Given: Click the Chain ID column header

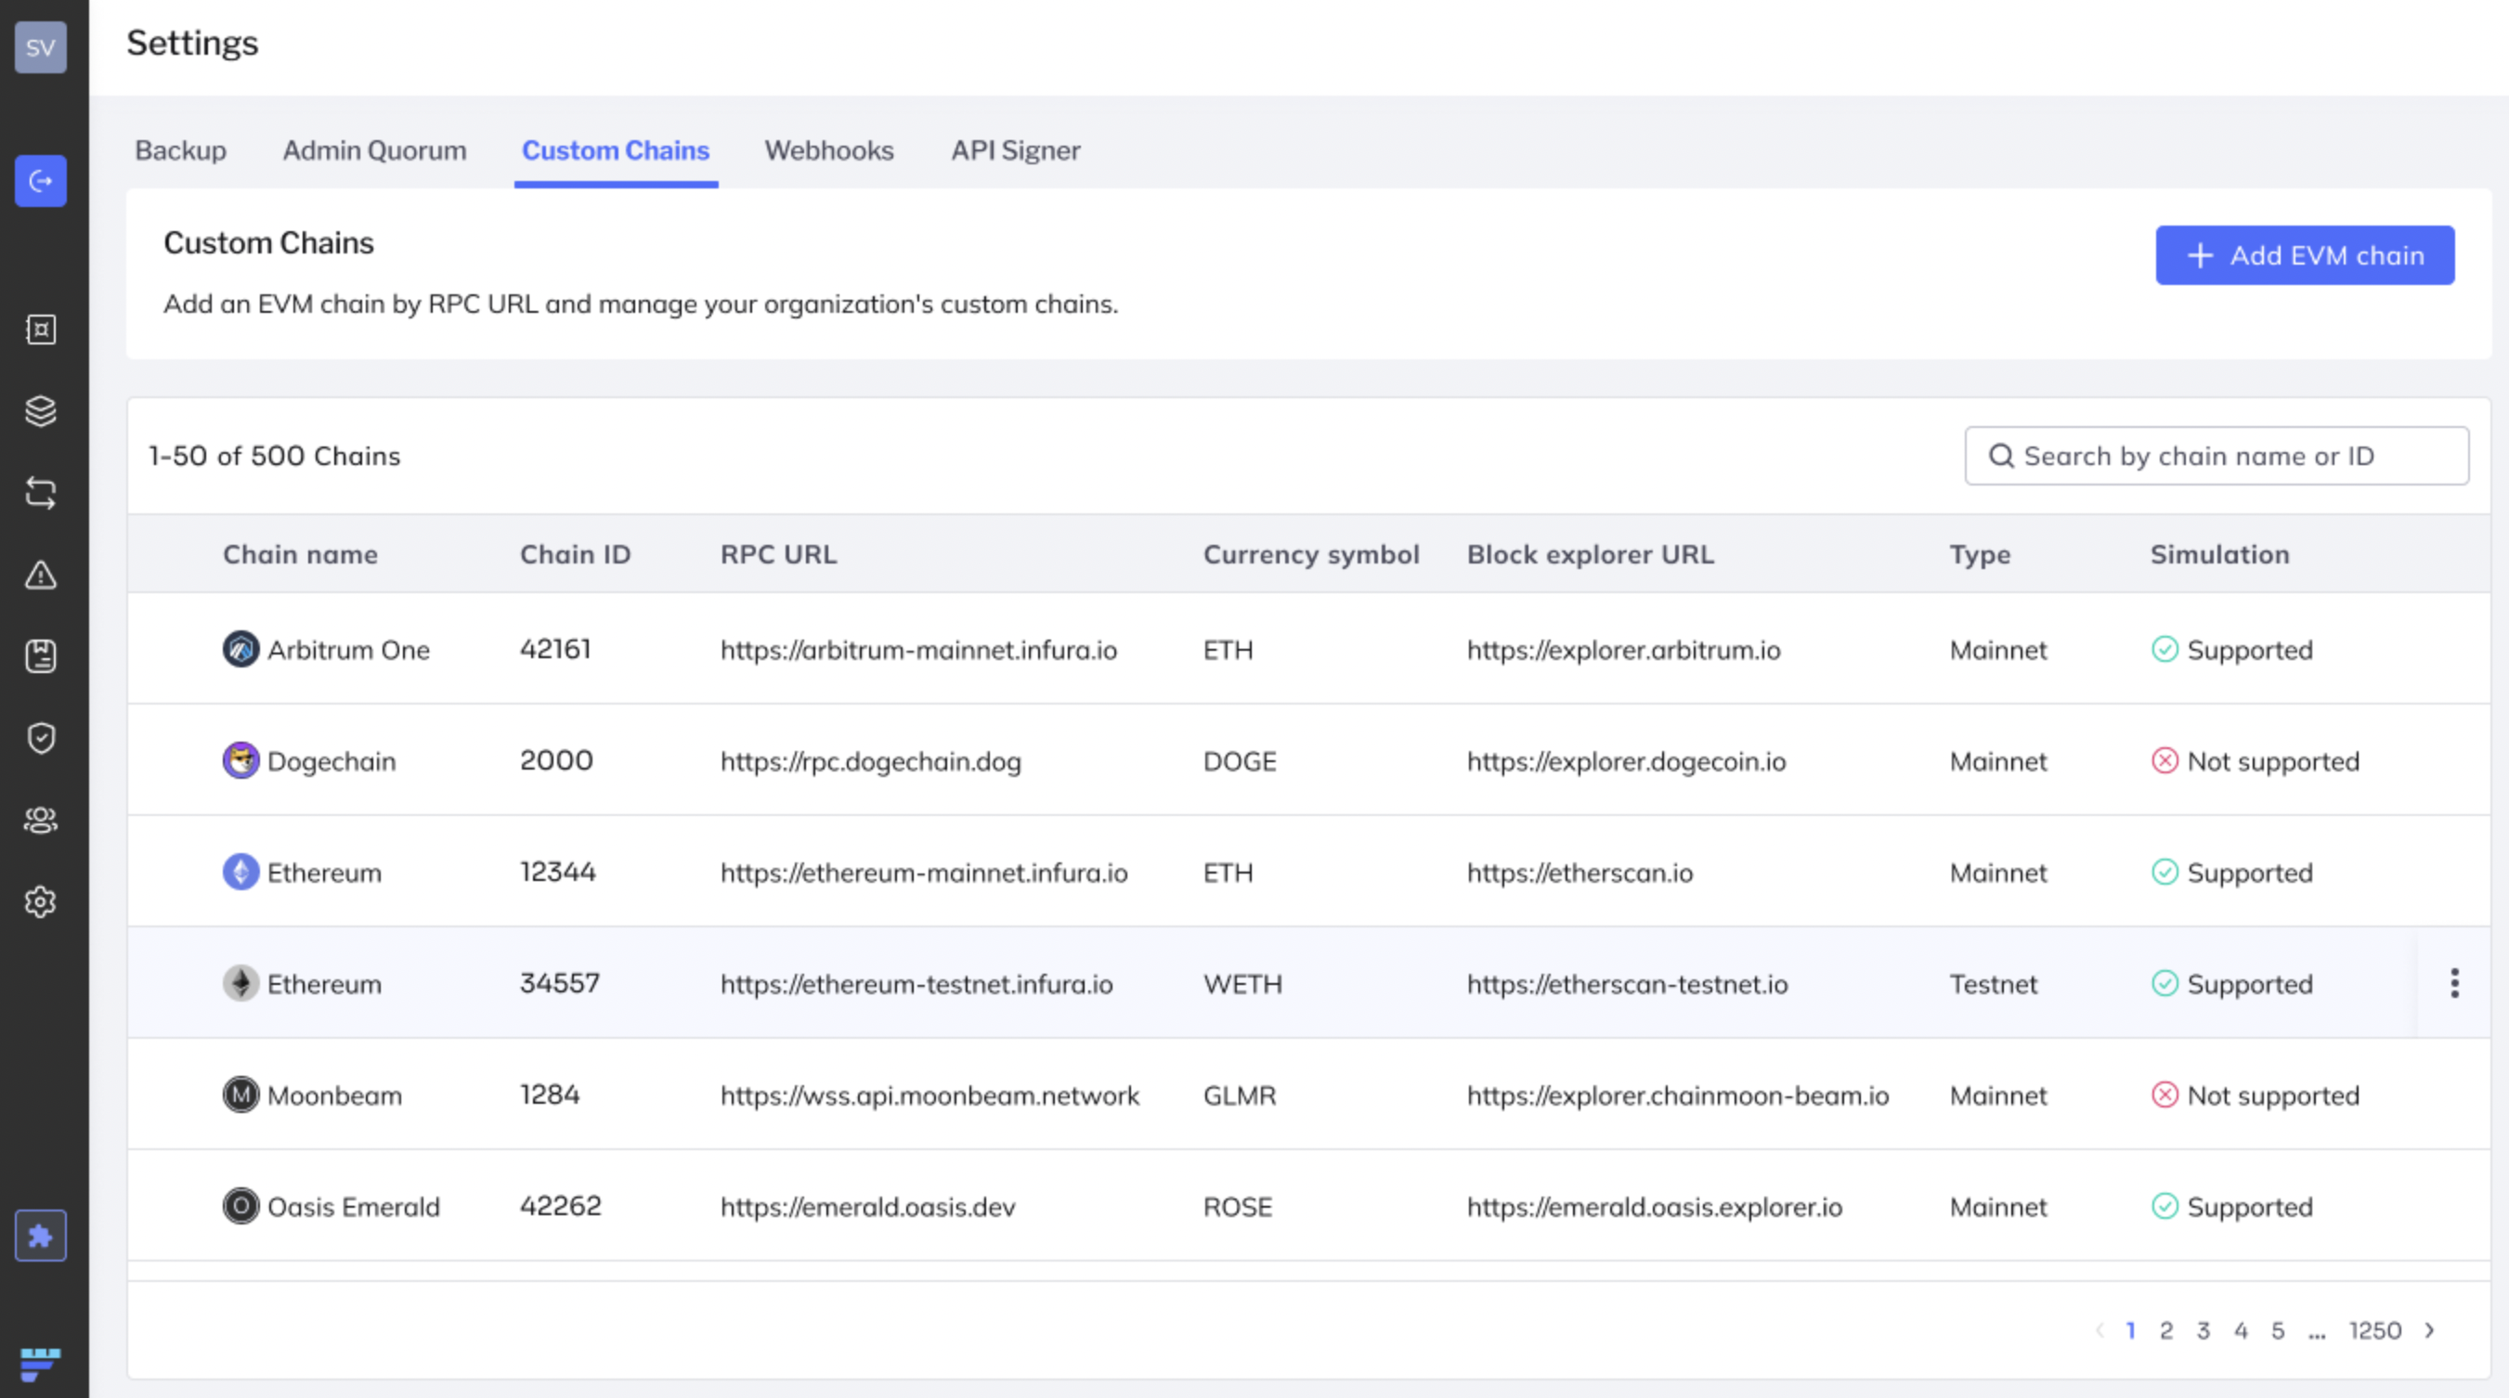Looking at the screenshot, I should tap(575, 554).
